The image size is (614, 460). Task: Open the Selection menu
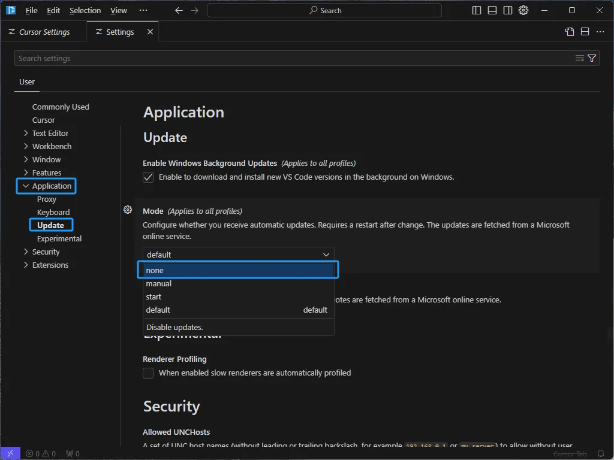pos(85,11)
